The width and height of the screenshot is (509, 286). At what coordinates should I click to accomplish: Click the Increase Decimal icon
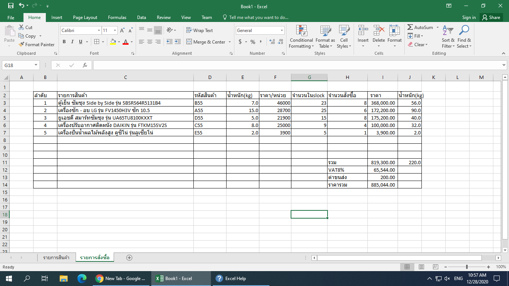(272, 42)
